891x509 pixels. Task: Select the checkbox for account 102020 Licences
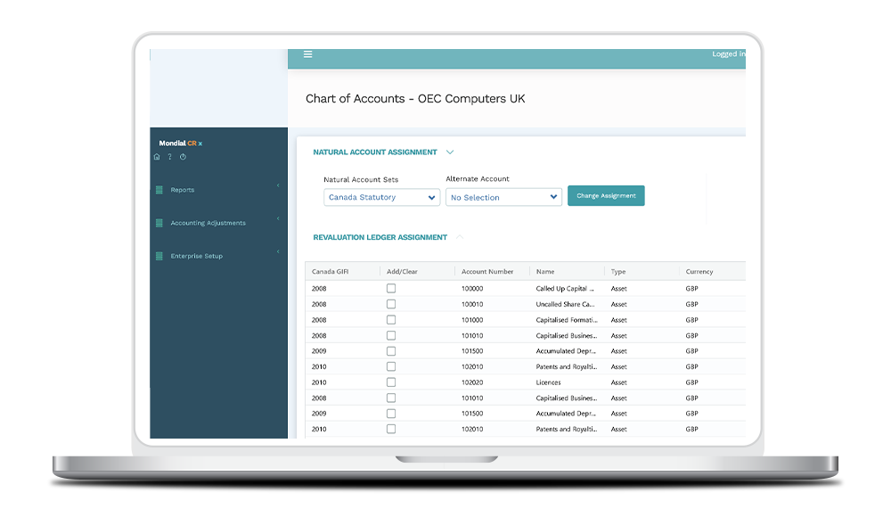[390, 382]
